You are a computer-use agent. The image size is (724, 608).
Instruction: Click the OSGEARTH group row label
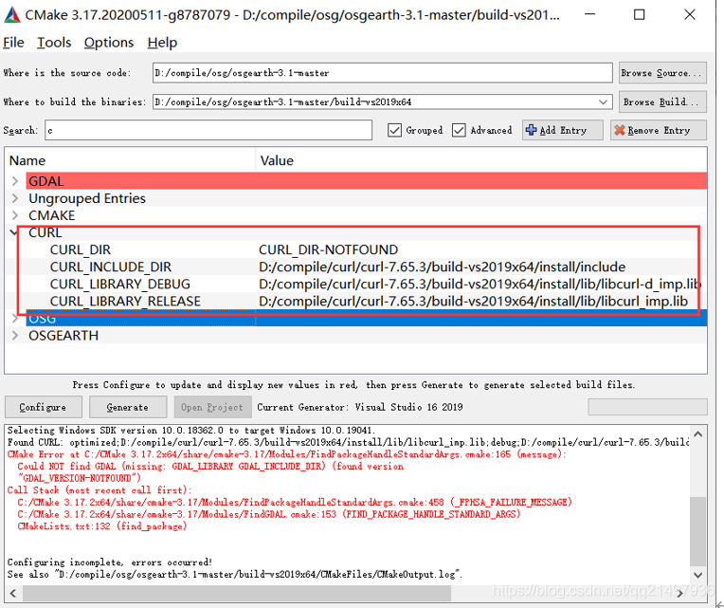click(x=63, y=336)
